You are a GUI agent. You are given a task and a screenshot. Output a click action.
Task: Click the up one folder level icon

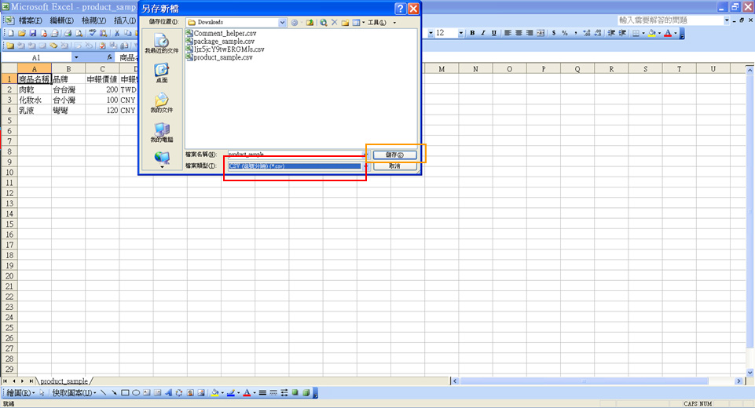tap(310, 23)
